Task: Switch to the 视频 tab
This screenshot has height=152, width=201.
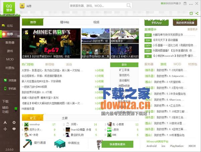Action: coord(96,22)
